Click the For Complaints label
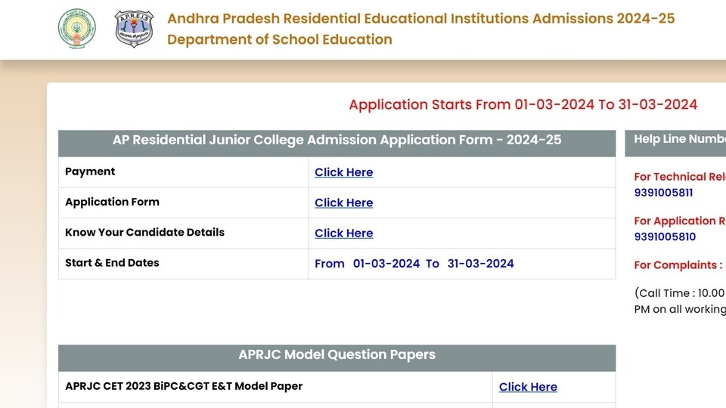726x408 pixels. click(678, 265)
